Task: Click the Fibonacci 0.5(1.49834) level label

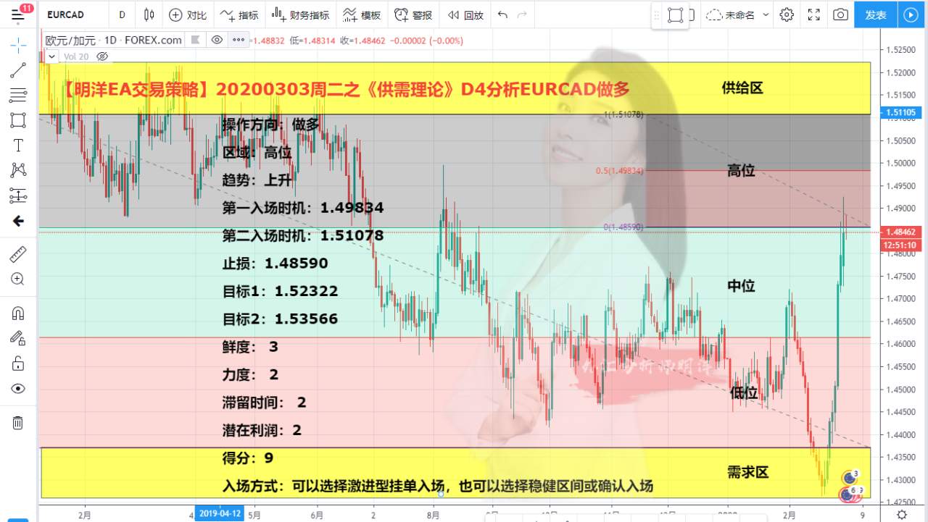Action: tap(619, 171)
